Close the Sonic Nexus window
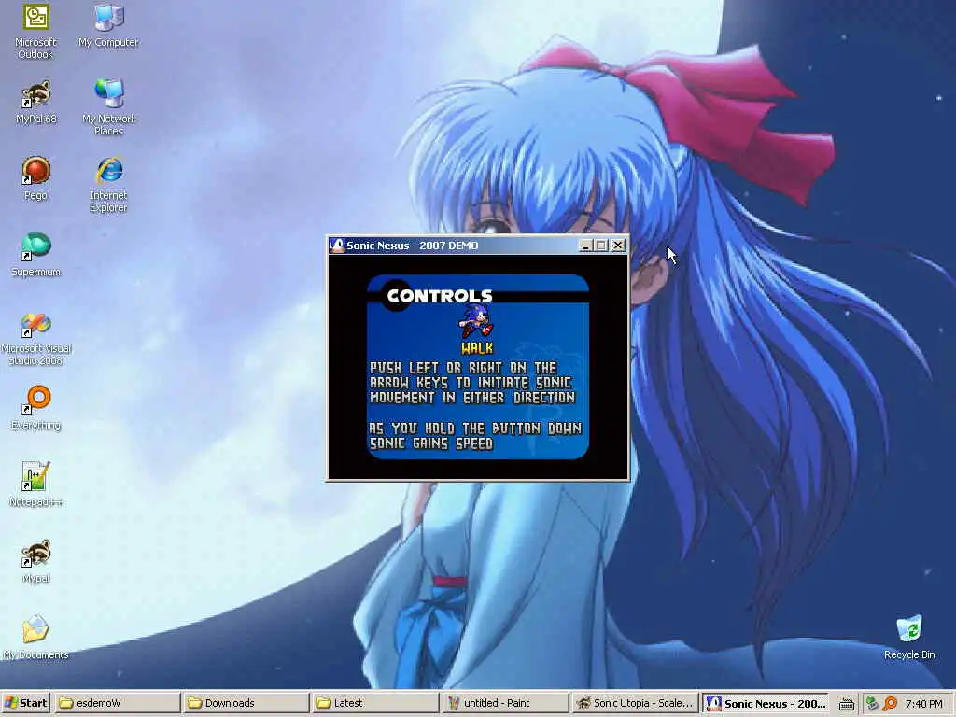This screenshot has height=717, width=956. [x=618, y=246]
